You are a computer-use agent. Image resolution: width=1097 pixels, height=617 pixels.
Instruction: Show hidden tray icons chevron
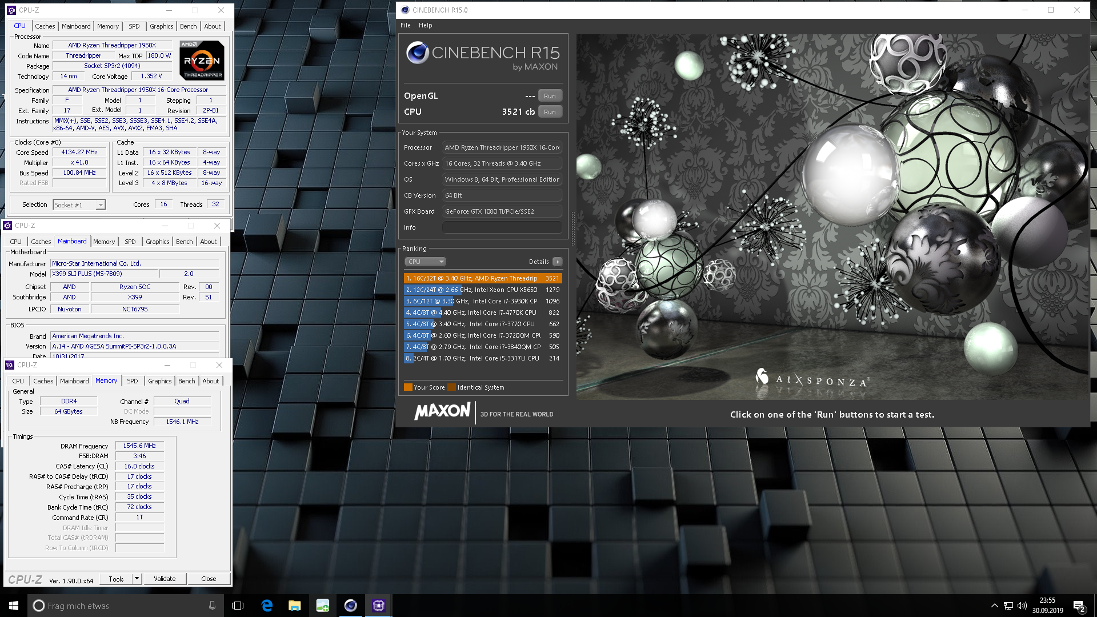coord(994,606)
